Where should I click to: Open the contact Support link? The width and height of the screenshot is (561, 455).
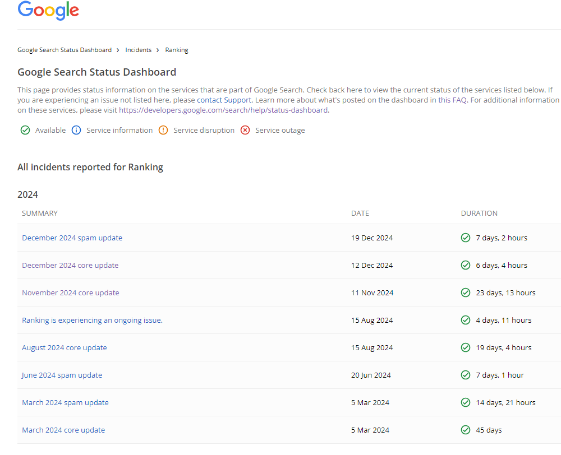click(224, 100)
